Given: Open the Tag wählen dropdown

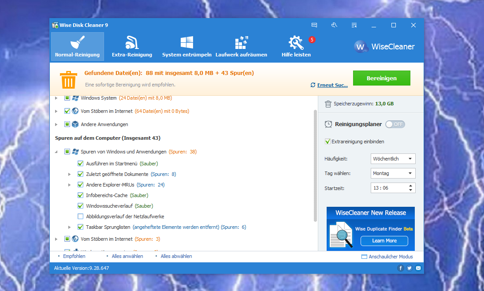Looking at the screenshot, I should tap(393, 173).
